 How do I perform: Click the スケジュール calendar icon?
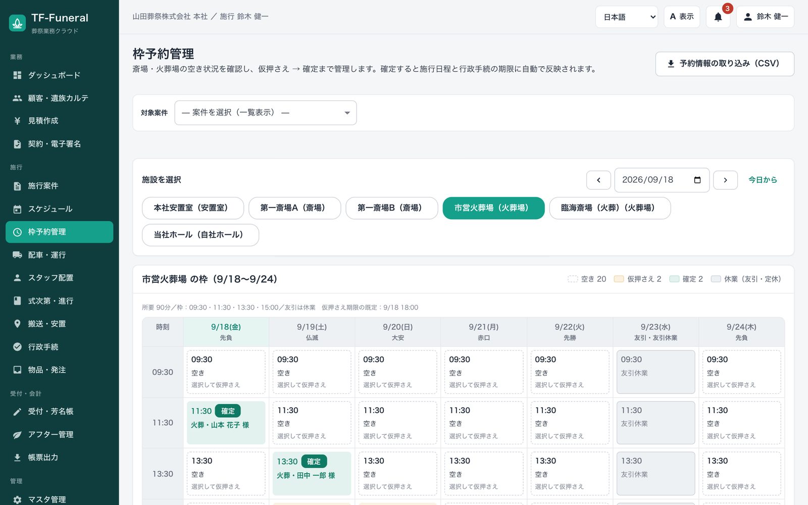17,209
